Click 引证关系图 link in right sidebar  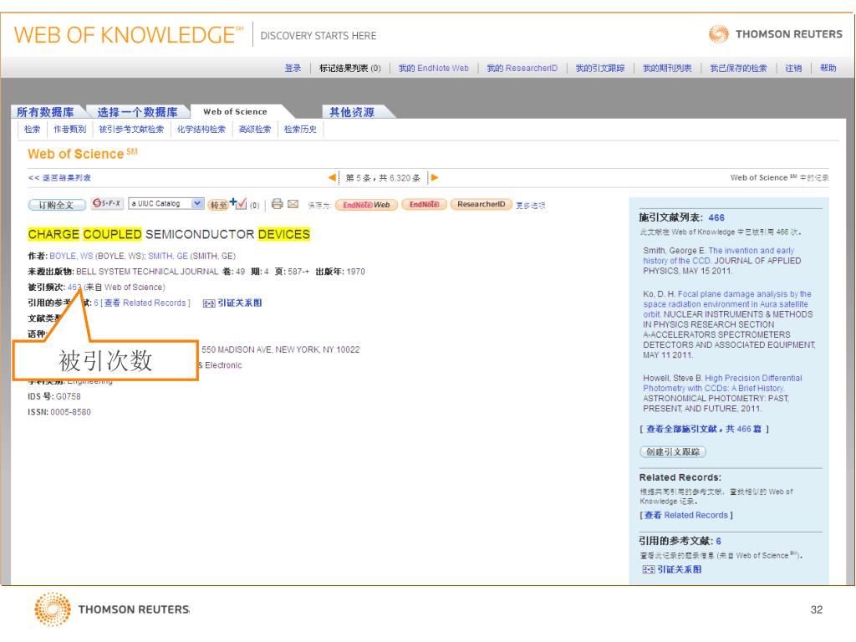point(680,569)
